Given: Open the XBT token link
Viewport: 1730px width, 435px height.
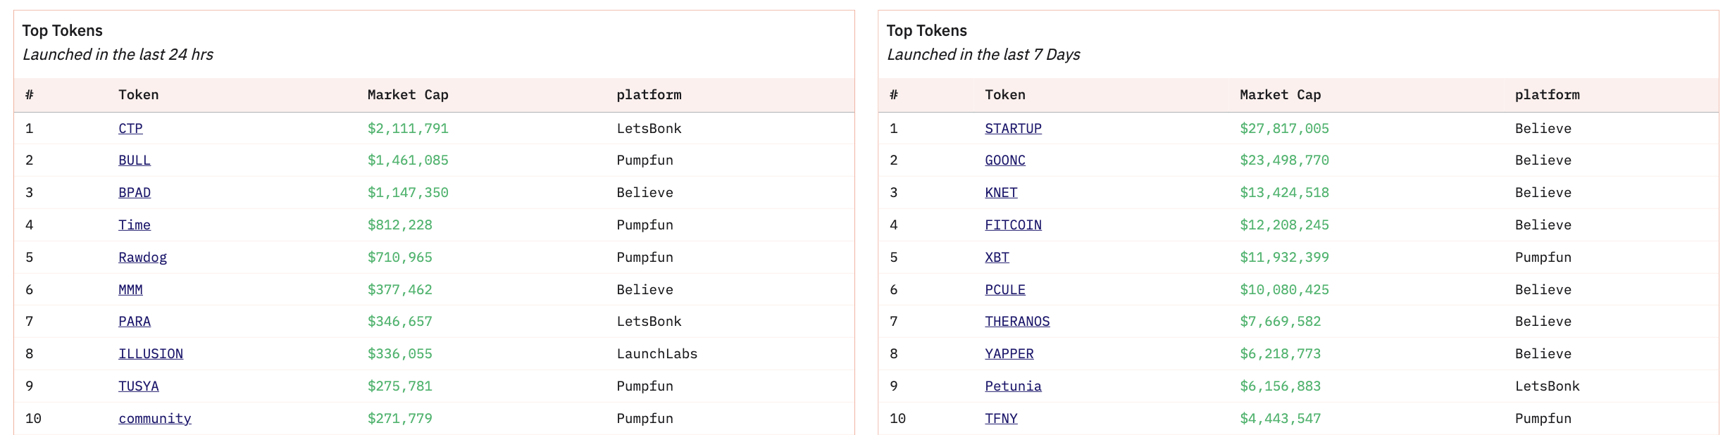Looking at the screenshot, I should [x=997, y=258].
